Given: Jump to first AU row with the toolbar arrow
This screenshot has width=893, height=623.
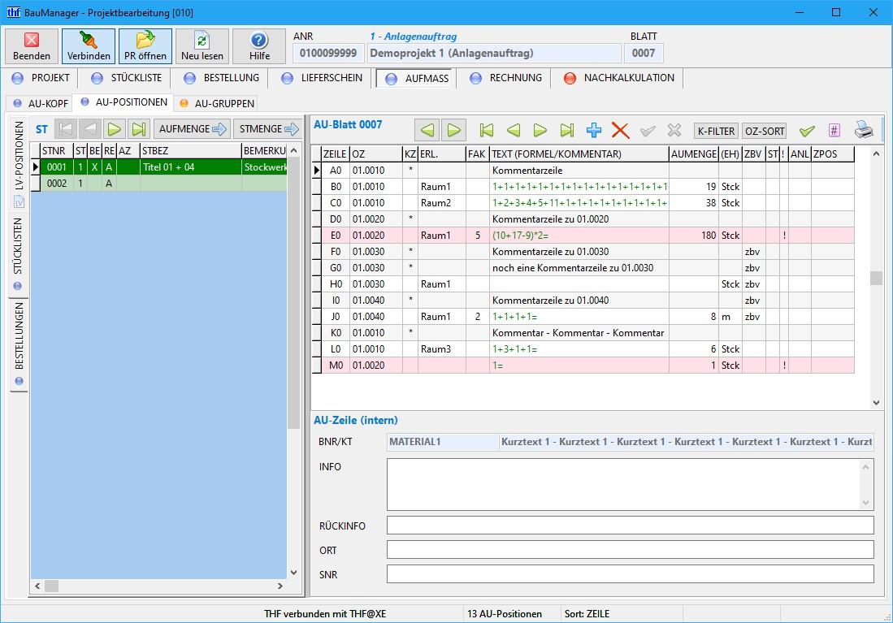Looking at the screenshot, I should pyautogui.click(x=487, y=130).
